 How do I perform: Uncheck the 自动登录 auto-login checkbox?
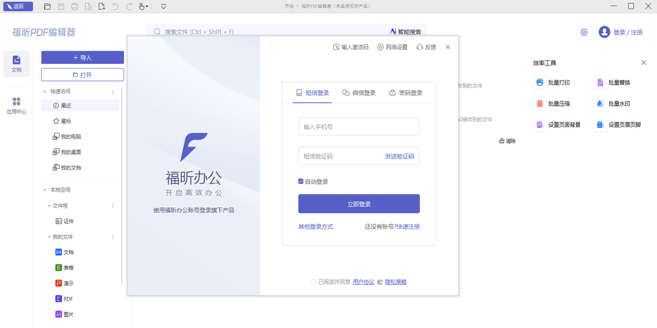tap(301, 181)
